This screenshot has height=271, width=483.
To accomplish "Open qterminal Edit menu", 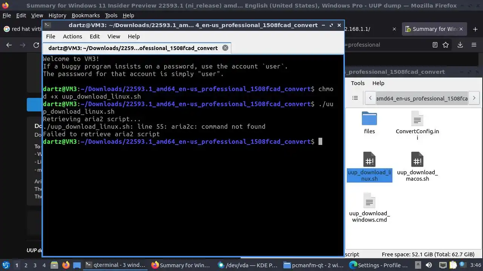I will click(95, 37).
